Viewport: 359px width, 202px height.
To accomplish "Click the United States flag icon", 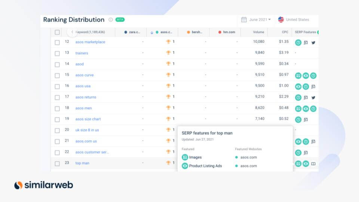I will point(281,20).
